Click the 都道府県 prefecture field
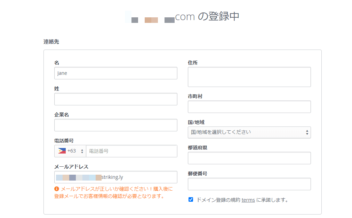This screenshot has height=218, width=352. point(249,158)
